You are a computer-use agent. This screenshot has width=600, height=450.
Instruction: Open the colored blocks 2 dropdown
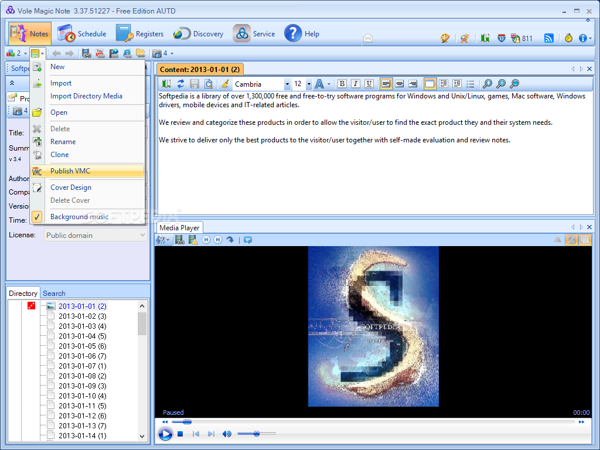(x=17, y=53)
